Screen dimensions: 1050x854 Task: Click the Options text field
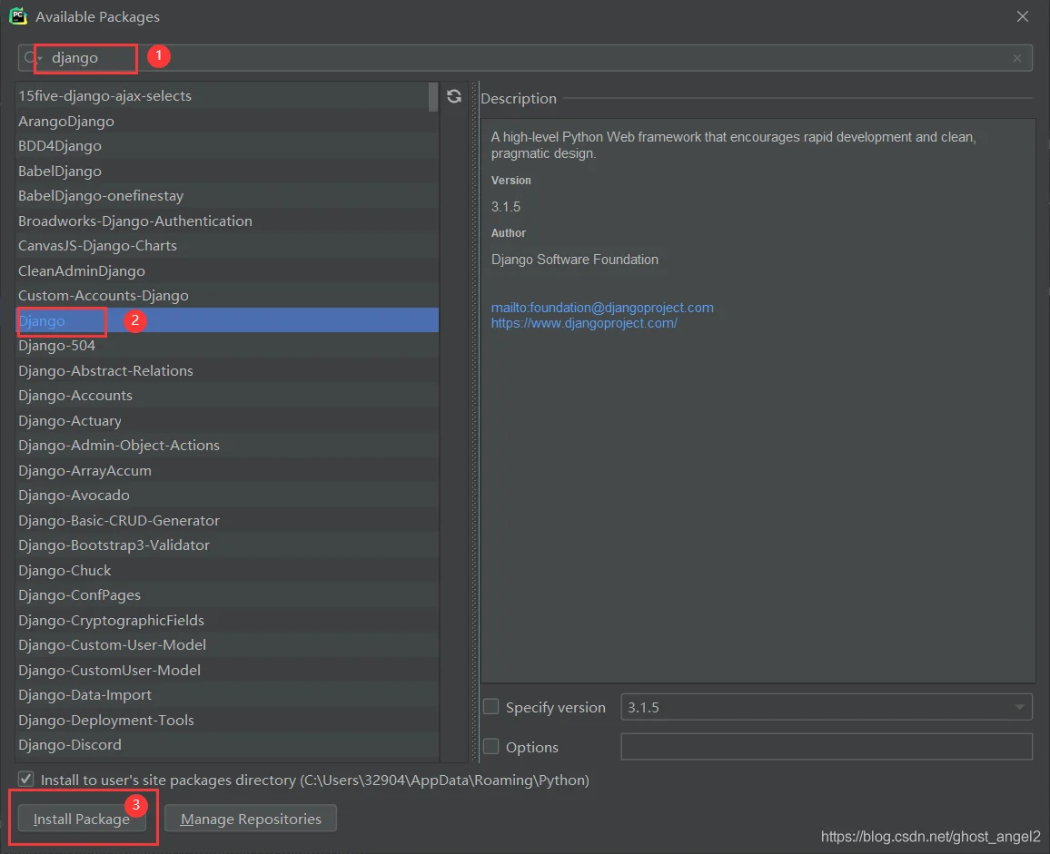827,746
